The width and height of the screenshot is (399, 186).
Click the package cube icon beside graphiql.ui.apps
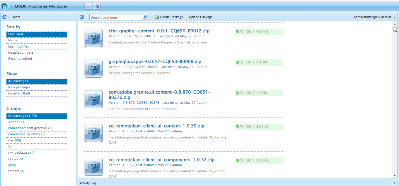point(93,69)
